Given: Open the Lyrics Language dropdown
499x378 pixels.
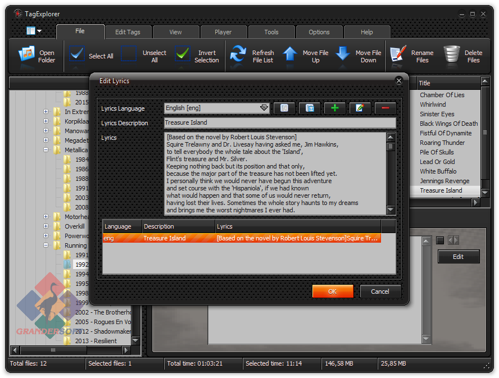Looking at the screenshot, I should (x=264, y=108).
